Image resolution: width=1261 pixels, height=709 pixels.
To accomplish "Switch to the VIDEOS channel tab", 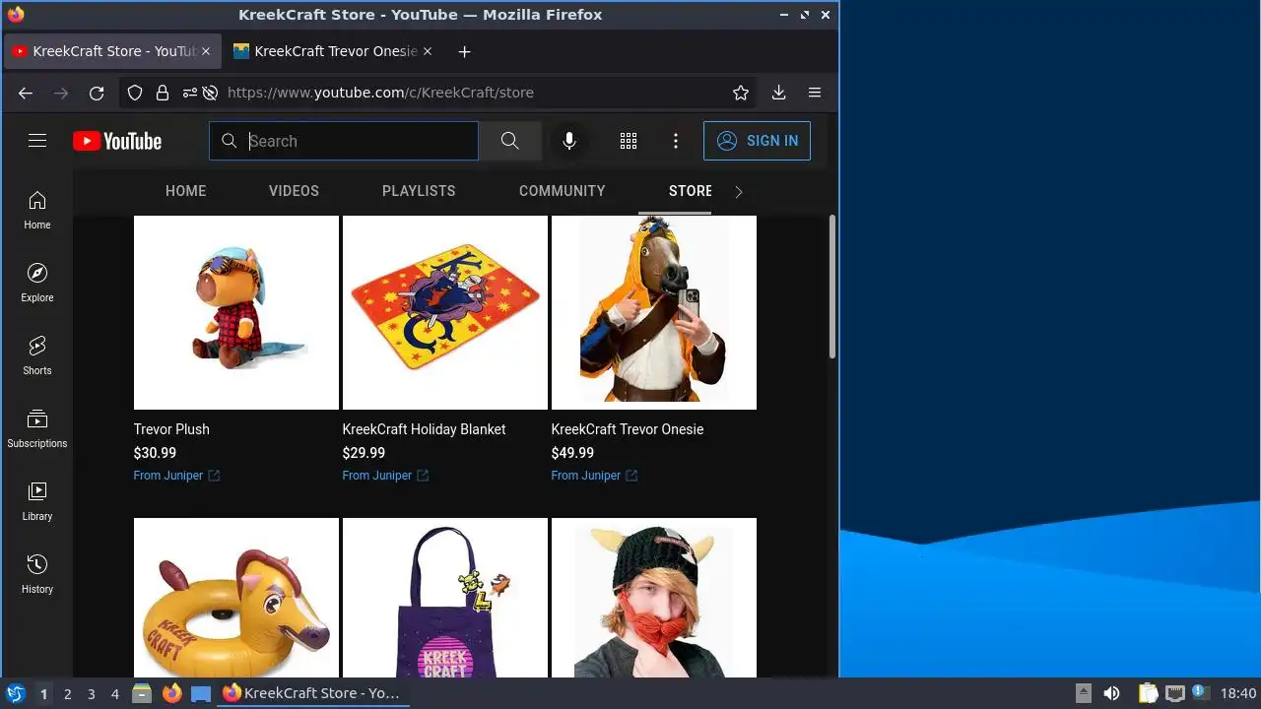I will click(x=294, y=191).
